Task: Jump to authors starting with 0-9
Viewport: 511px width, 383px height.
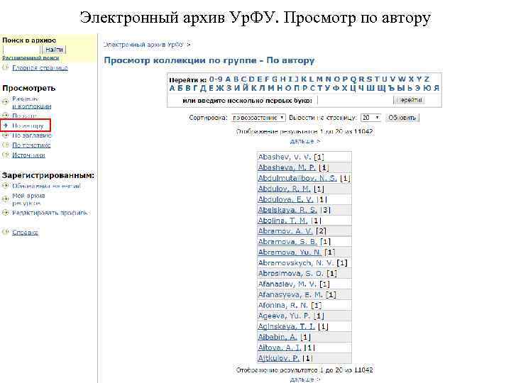Action: pyautogui.click(x=216, y=79)
